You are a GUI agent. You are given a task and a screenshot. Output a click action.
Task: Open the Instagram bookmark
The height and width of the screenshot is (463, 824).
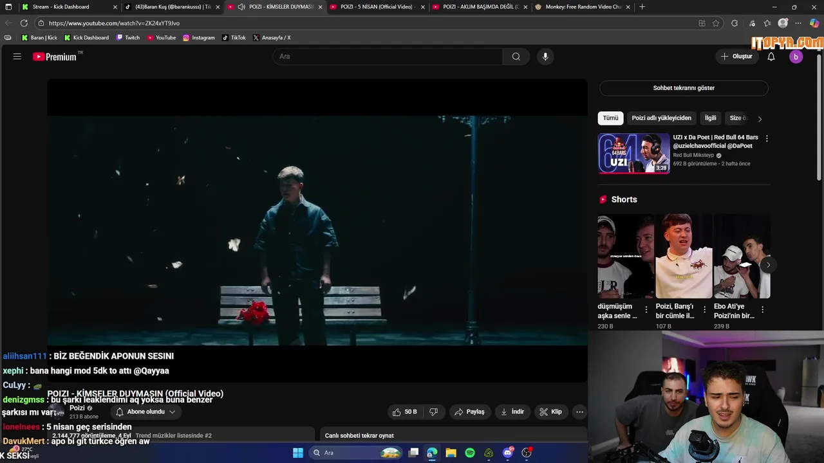click(x=199, y=38)
